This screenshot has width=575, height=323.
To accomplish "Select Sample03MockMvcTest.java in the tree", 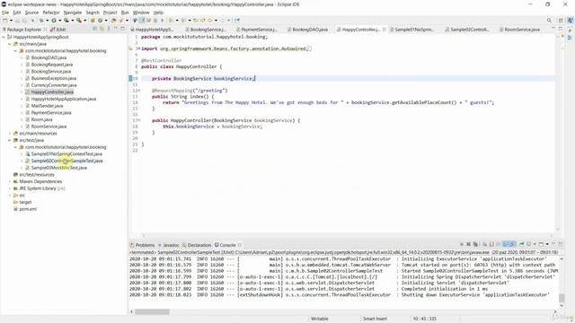I will [58, 168].
